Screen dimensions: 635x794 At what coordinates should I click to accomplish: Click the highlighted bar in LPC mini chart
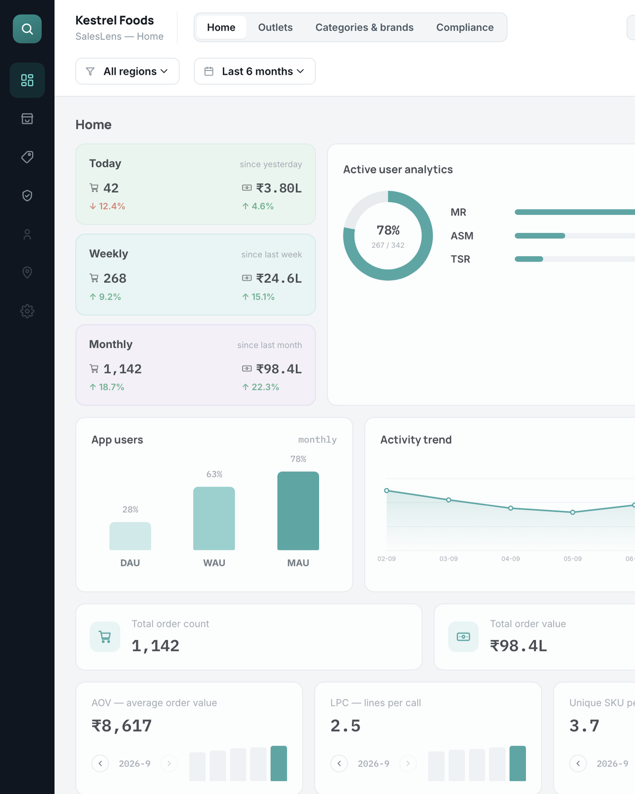pos(518,763)
